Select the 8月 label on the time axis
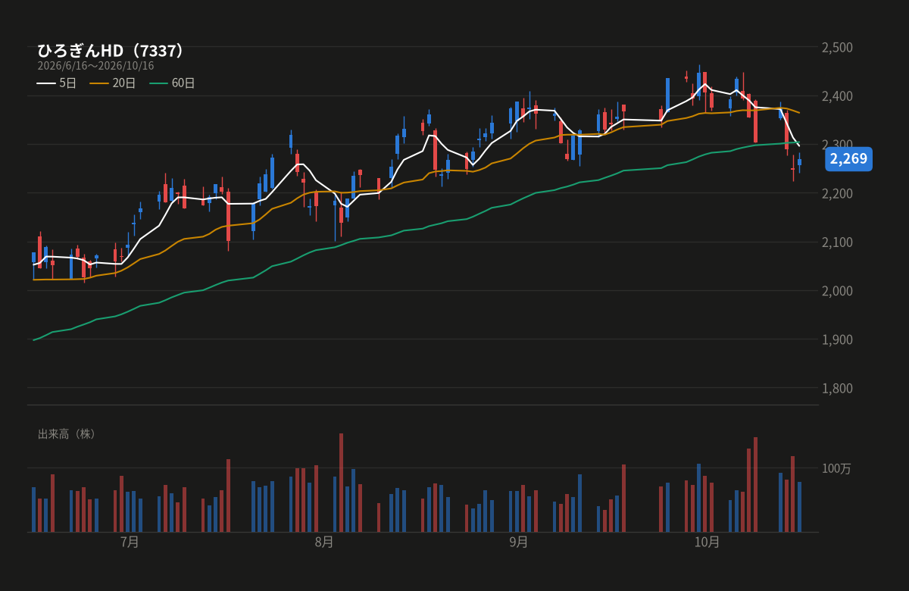The height and width of the screenshot is (591, 909). (x=324, y=542)
